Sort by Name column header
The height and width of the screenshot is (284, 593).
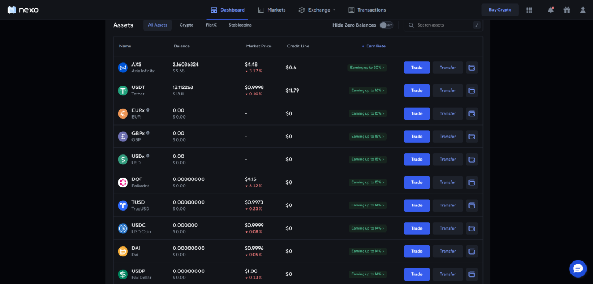tap(125, 46)
